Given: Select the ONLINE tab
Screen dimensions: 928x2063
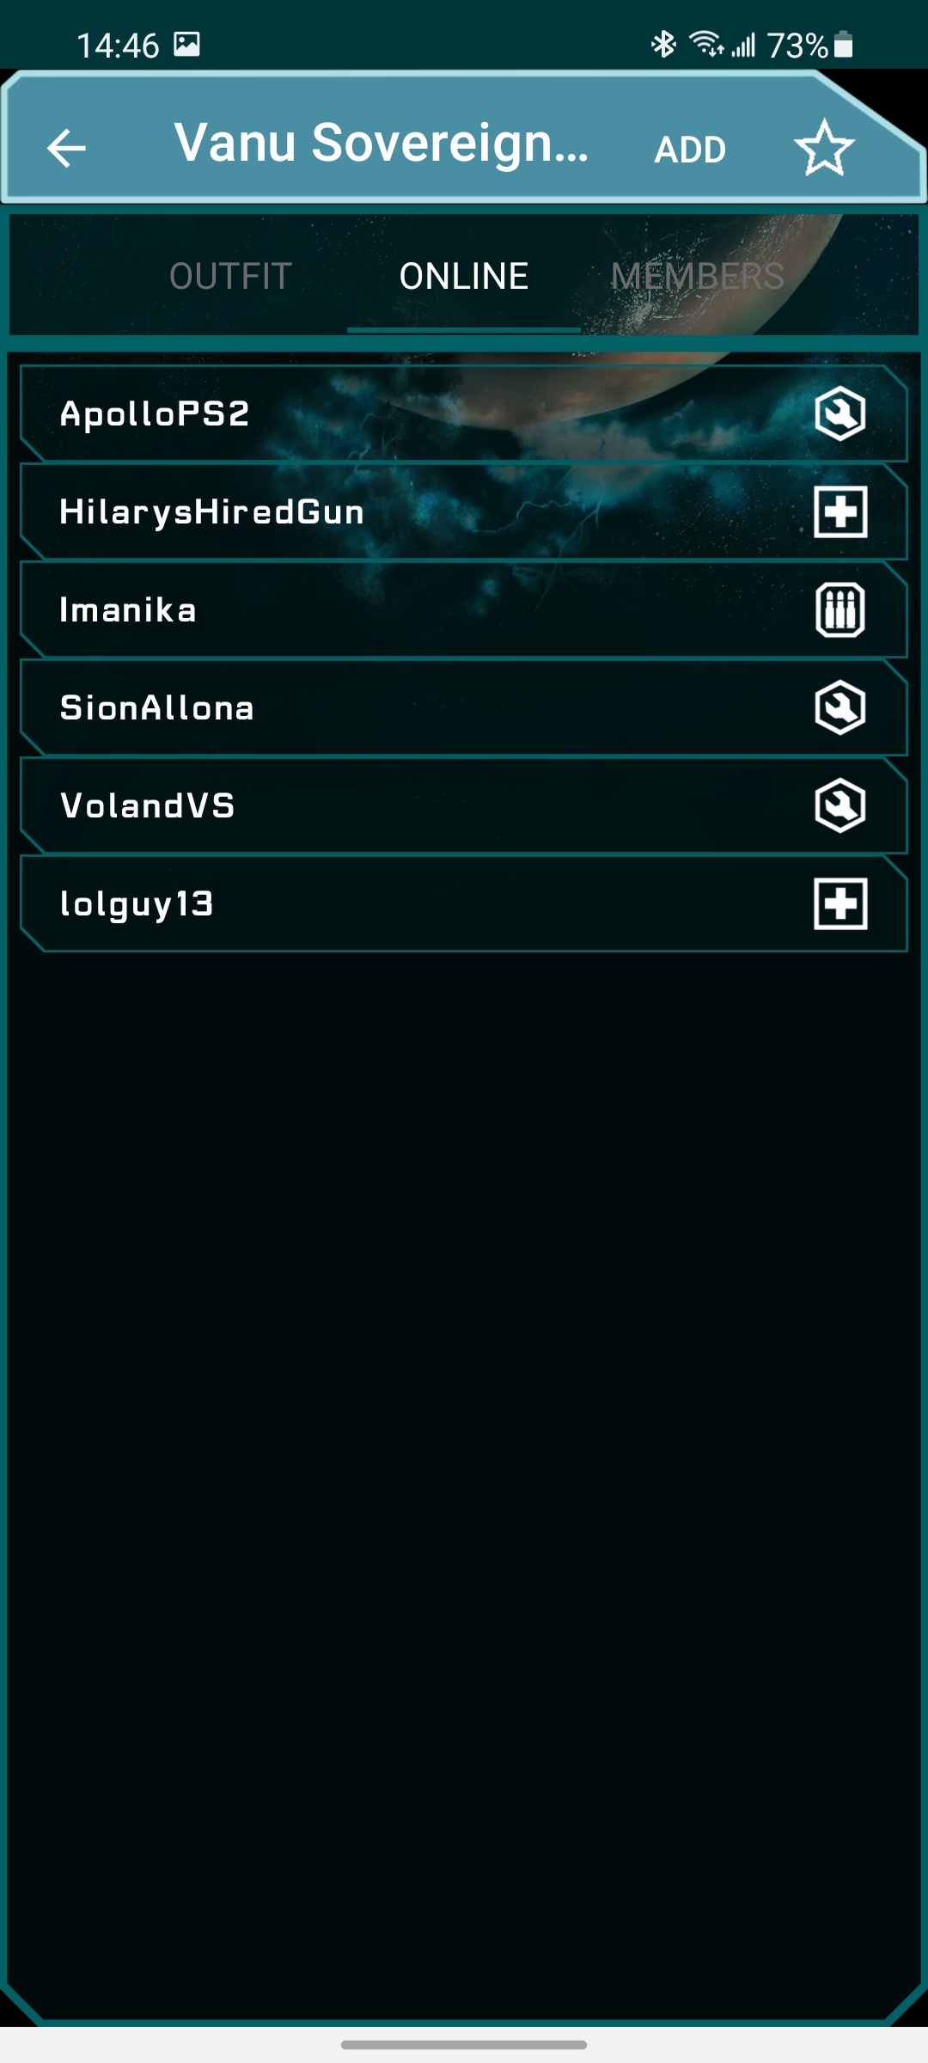Looking at the screenshot, I should tap(464, 276).
